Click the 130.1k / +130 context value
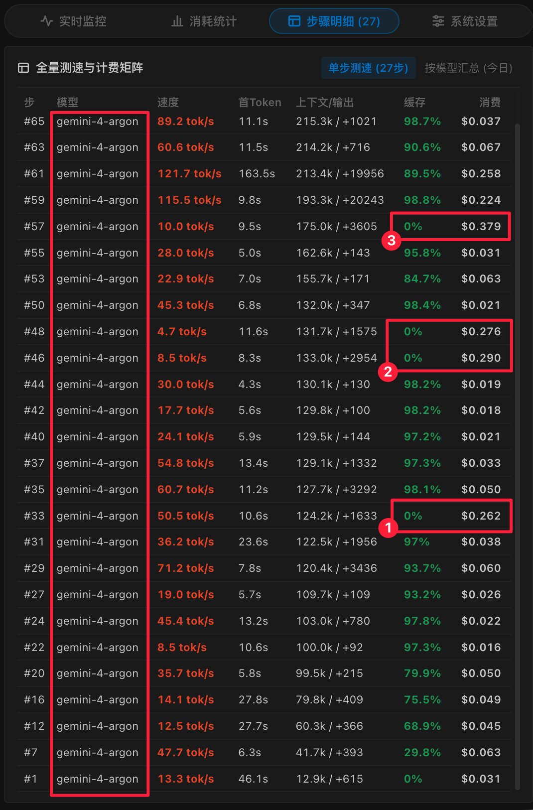Screen dimensions: 533x810 pyautogui.click(x=333, y=385)
